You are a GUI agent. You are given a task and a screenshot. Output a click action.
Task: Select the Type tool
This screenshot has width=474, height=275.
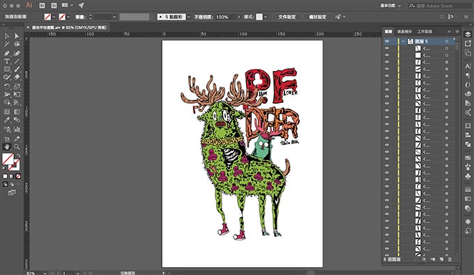click(7, 61)
